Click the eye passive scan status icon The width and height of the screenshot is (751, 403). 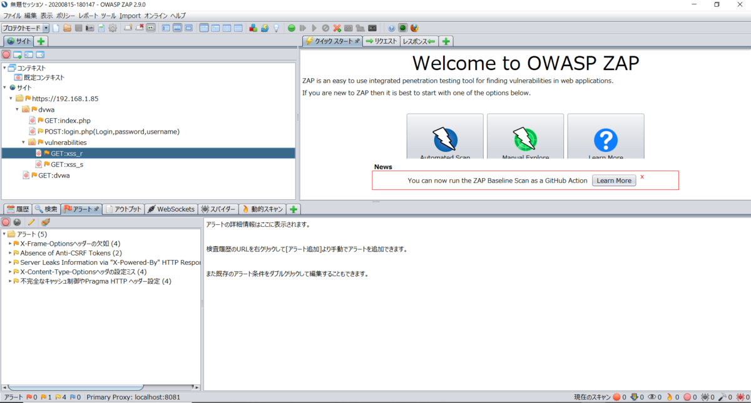coord(651,397)
